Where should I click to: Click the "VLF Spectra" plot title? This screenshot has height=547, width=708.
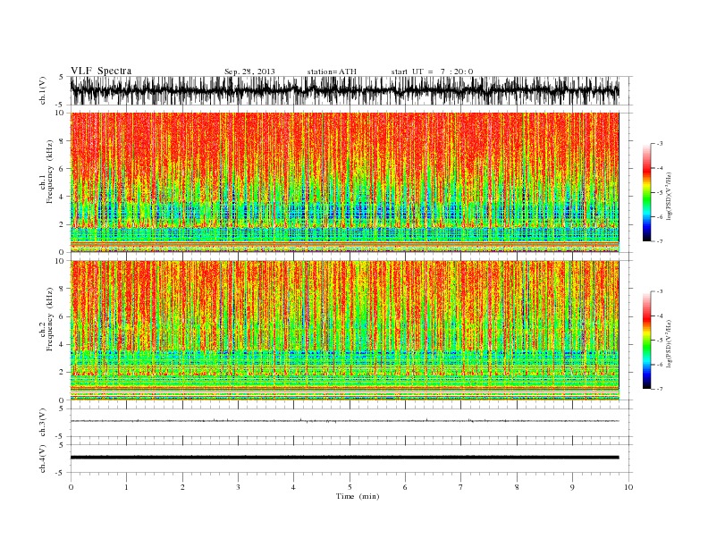101,71
